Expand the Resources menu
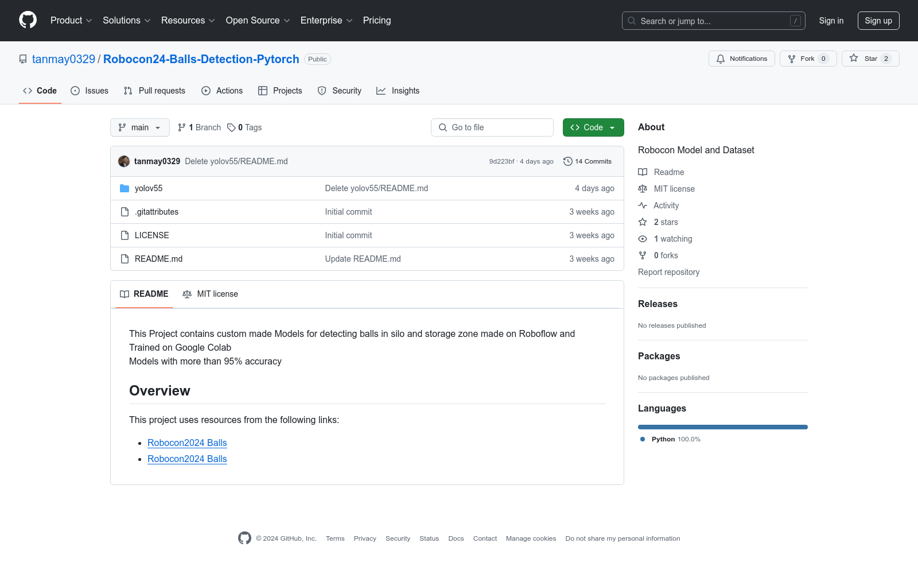Image resolution: width=918 pixels, height=574 pixels. point(188,21)
